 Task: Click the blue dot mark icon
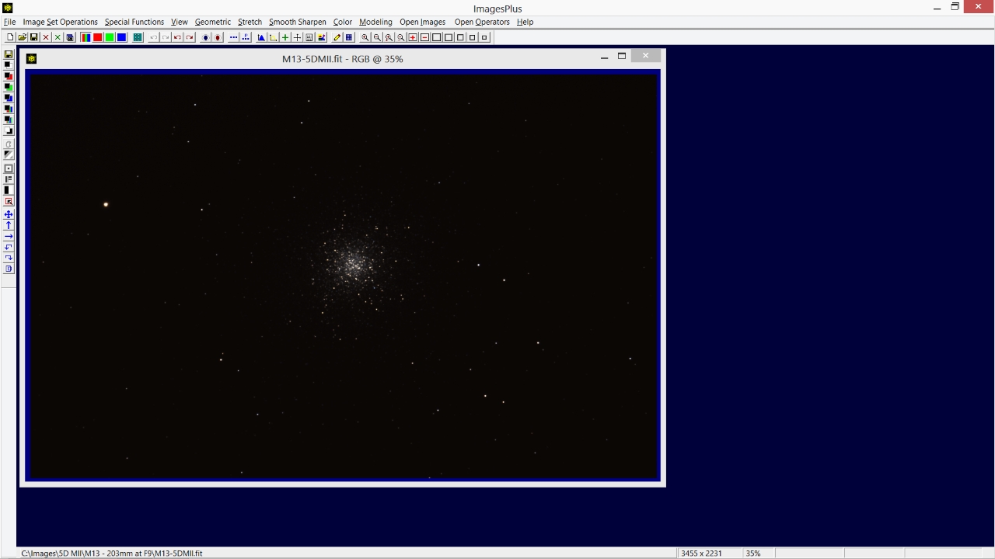point(206,37)
